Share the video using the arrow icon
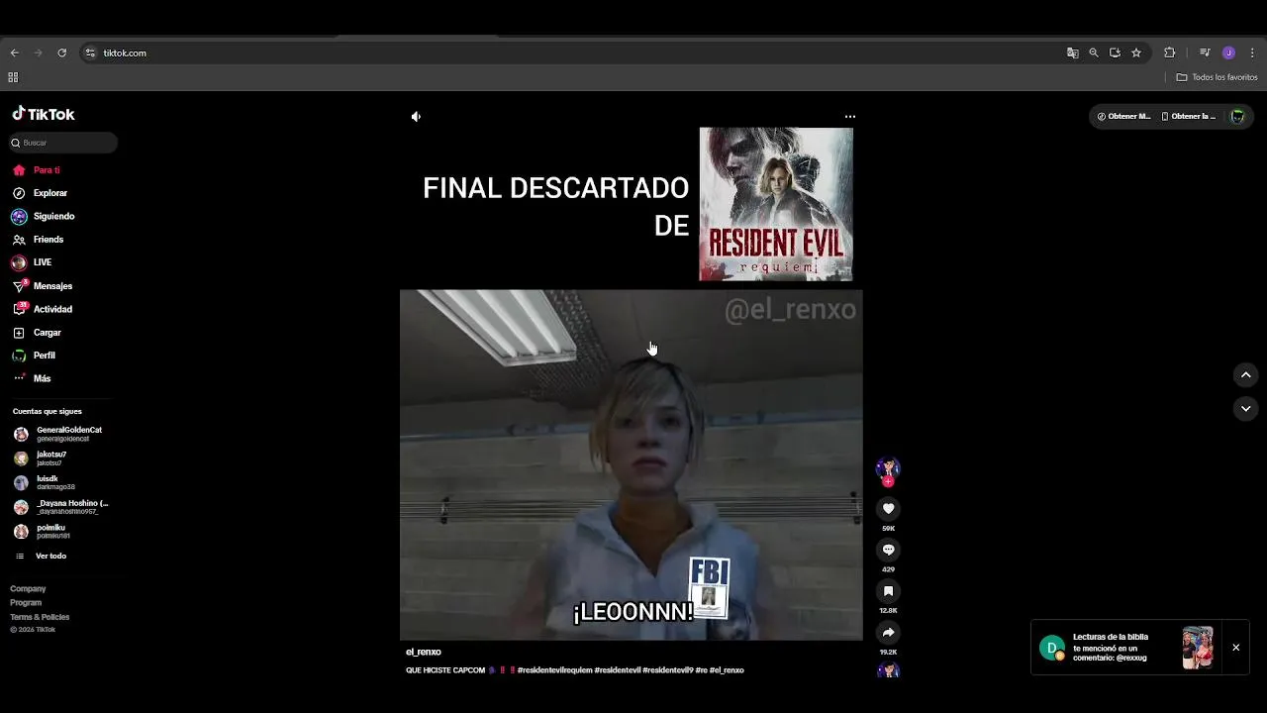The height and width of the screenshot is (713, 1267). coord(888,632)
